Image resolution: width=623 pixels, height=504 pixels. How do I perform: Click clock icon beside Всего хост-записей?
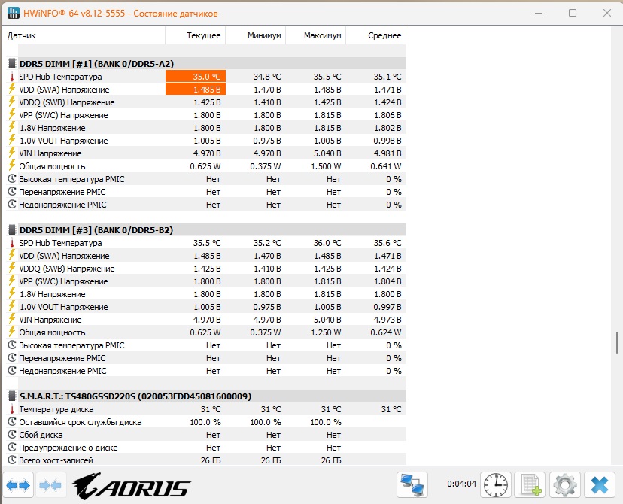[x=12, y=460]
